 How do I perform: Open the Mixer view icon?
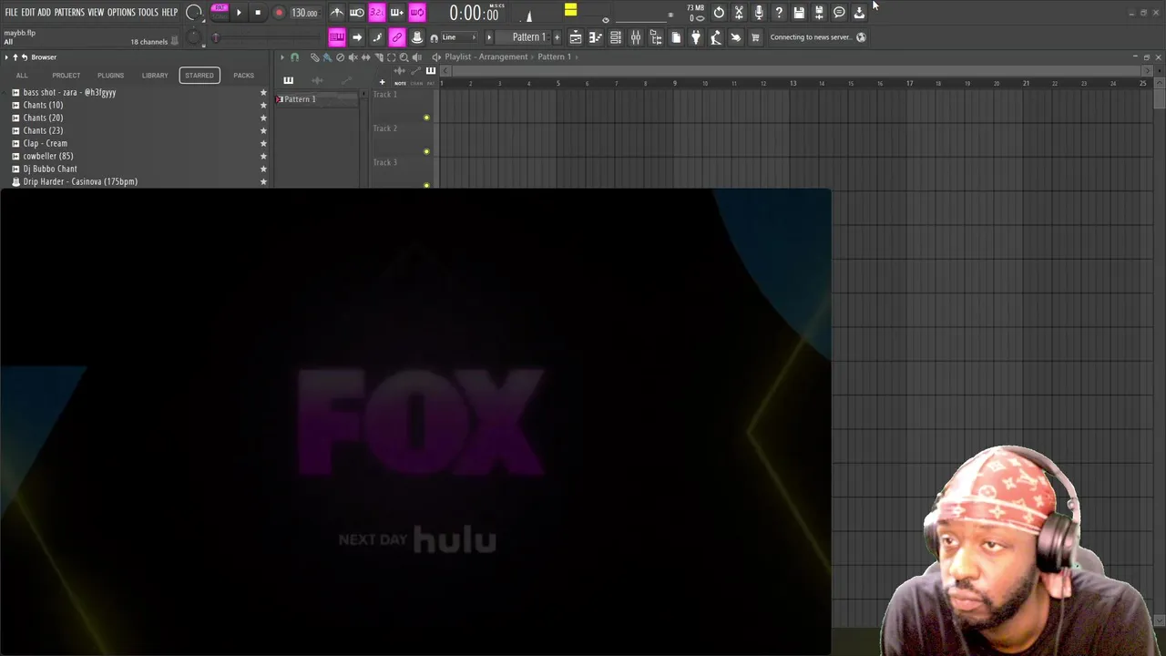click(636, 37)
